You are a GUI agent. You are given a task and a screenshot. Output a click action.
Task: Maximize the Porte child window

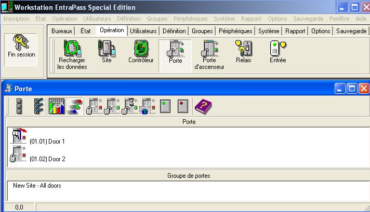[352, 89]
